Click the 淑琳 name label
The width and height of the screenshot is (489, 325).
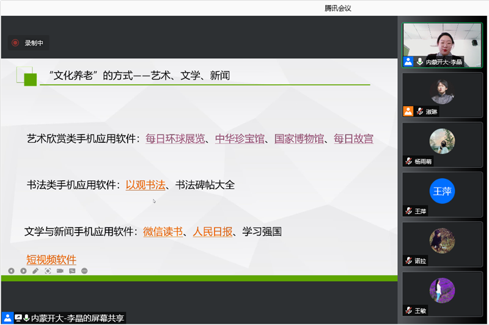pos(432,112)
